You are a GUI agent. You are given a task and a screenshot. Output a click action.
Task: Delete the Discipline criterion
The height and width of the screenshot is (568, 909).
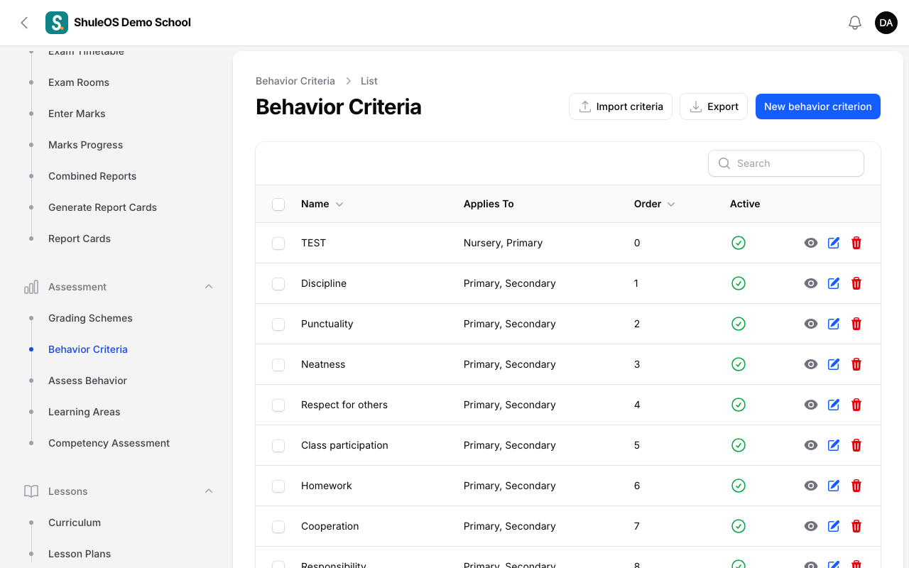856,283
